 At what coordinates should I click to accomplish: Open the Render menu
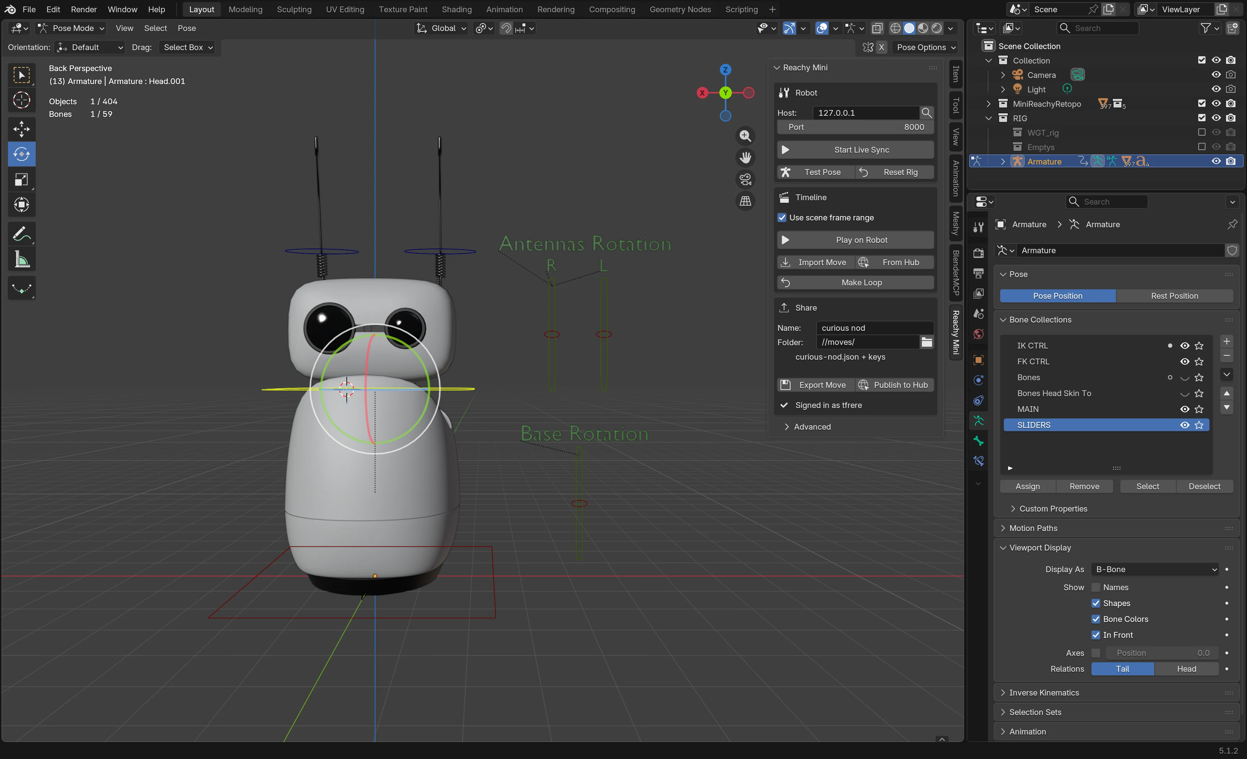click(83, 9)
